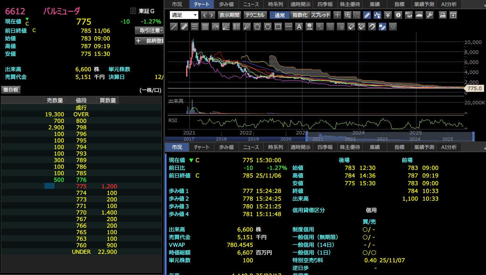Open 時系列 tab in lower panel
The width and height of the screenshot is (486, 275).
[x=276, y=147]
